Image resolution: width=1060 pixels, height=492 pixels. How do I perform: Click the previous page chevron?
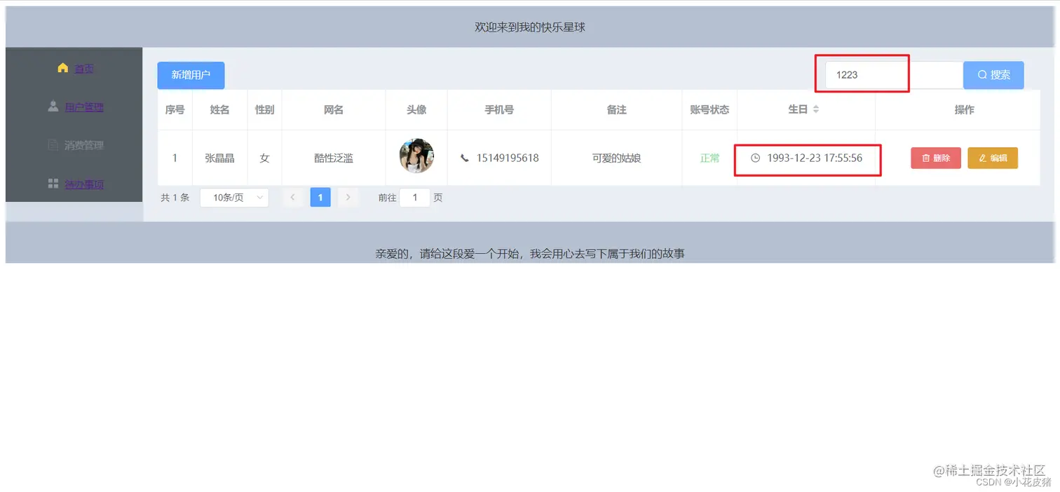[292, 197]
